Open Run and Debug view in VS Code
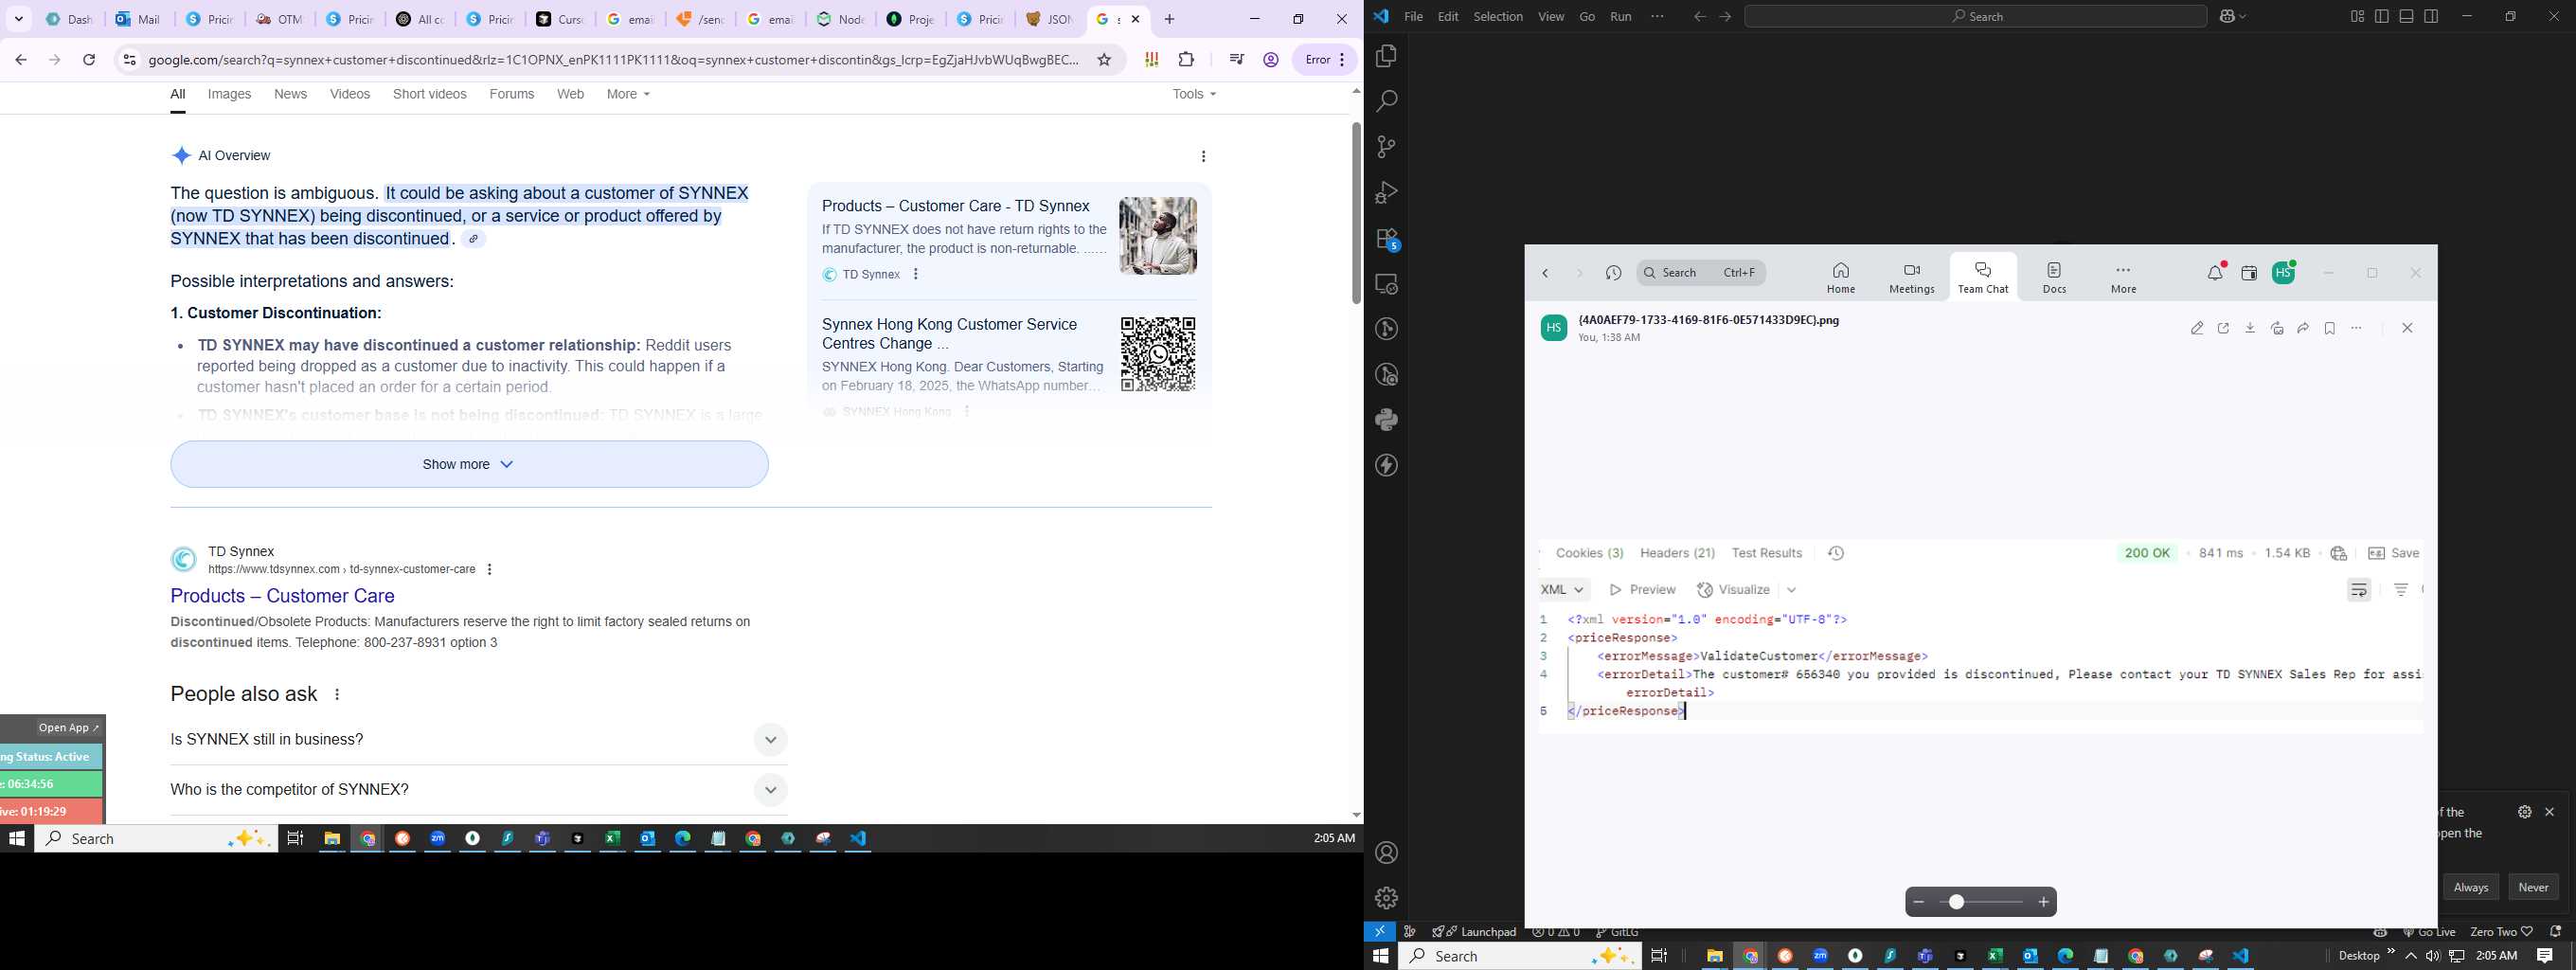This screenshot has width=2576, height=970. (1386, 192)
